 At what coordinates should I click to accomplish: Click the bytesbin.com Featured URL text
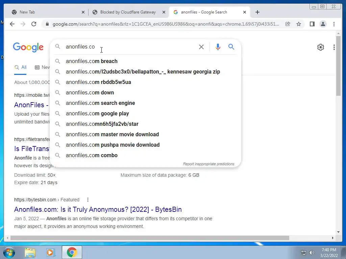[47, 200]
